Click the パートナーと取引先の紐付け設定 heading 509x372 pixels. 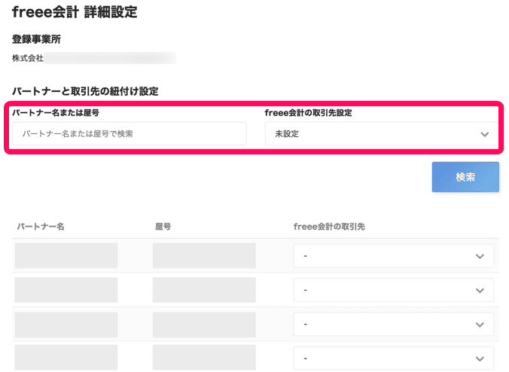pos(85,91)
